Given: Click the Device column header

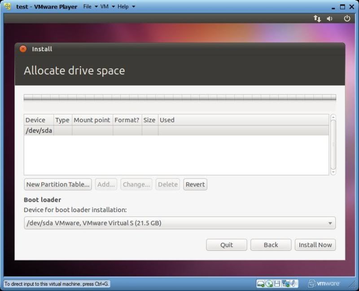Looking at the screenshot, I should (39, 120).
